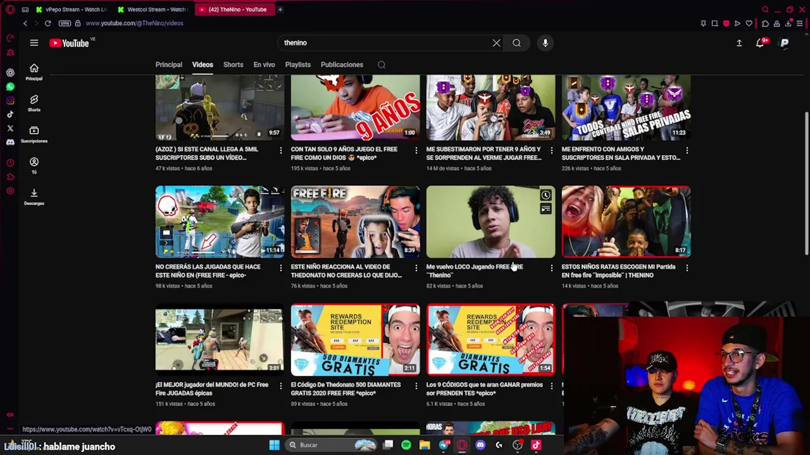This screenshot has width=810, height=455.
Task: Open TikTok in Opera sidebar
Action: click(10, 114)
